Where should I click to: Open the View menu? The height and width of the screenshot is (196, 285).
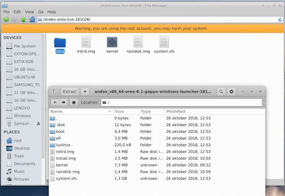pyautogui.click(x=30, y=12)
